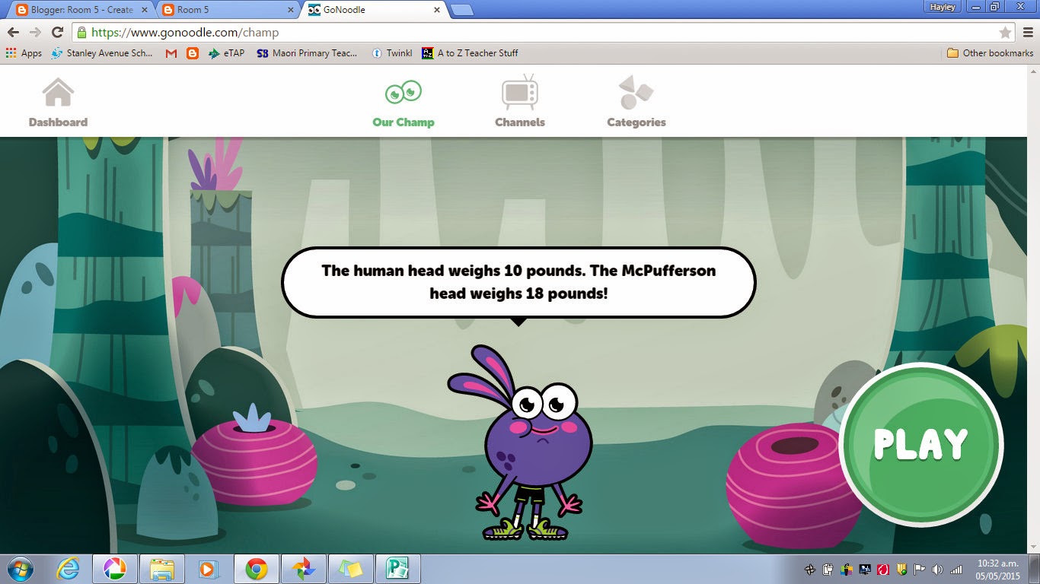1040x584 pixels.
Task: Go back with the browser back arrow
Action: tap(13, 32)
